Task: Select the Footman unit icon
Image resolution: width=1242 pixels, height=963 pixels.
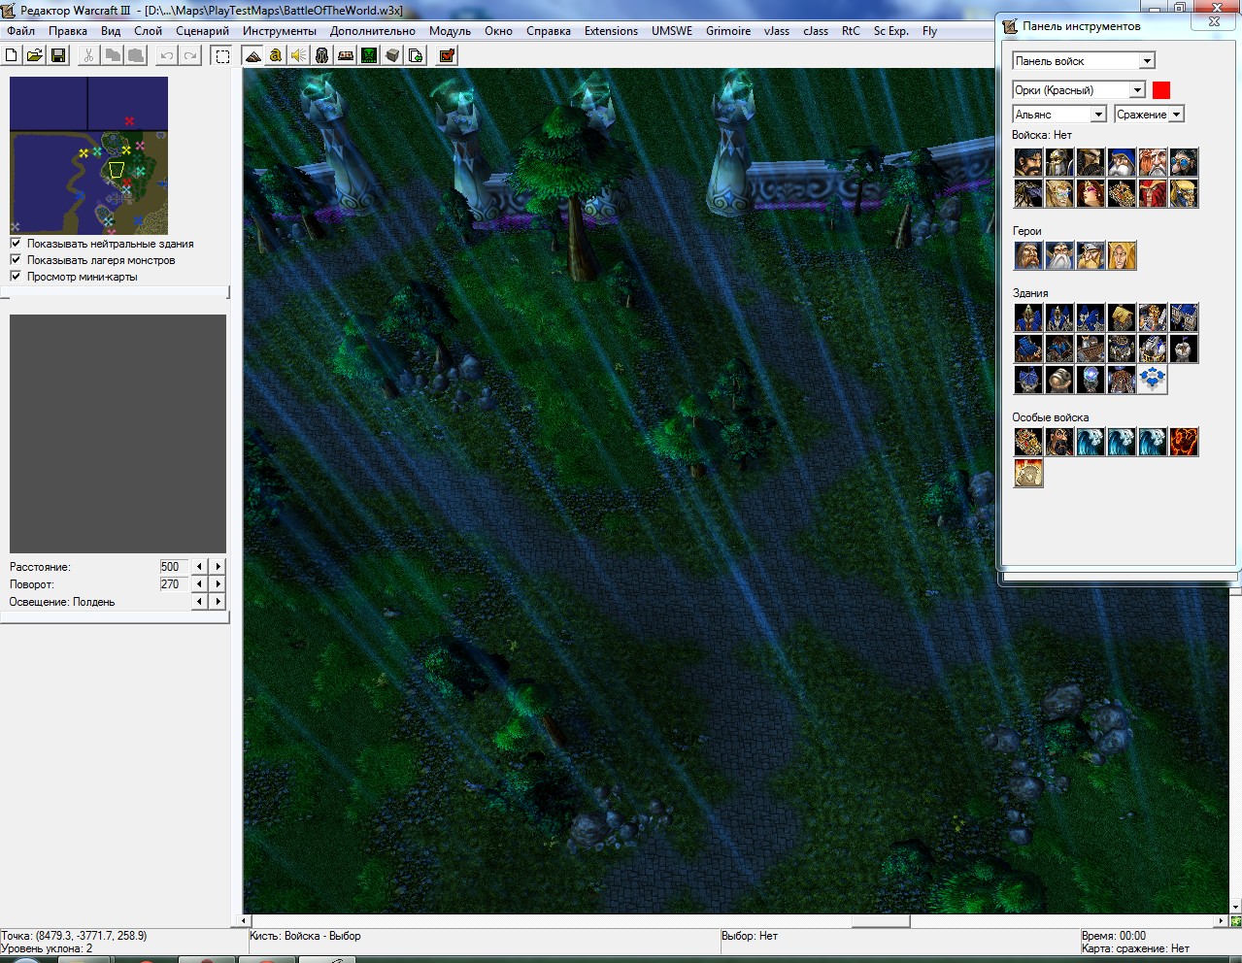Action: 1059,162
